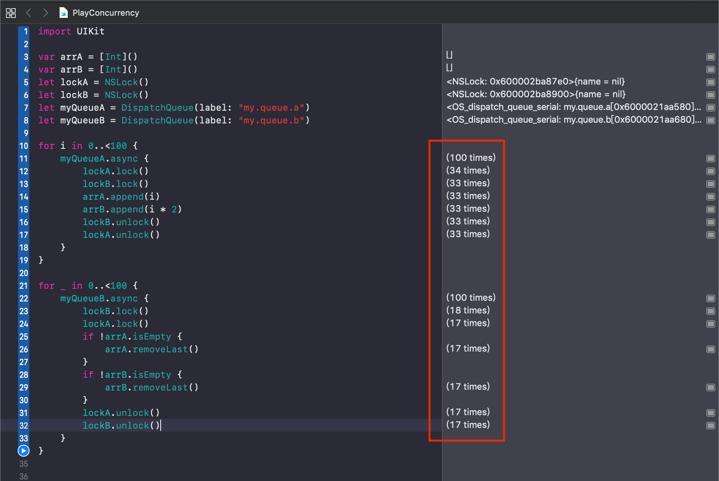Click result square beside (17 times) on line 32
This screenshot has width=719, height=481.
pos(711,425)
